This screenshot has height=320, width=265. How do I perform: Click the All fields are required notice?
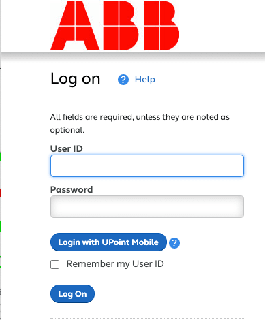click(x=140, y=123)
